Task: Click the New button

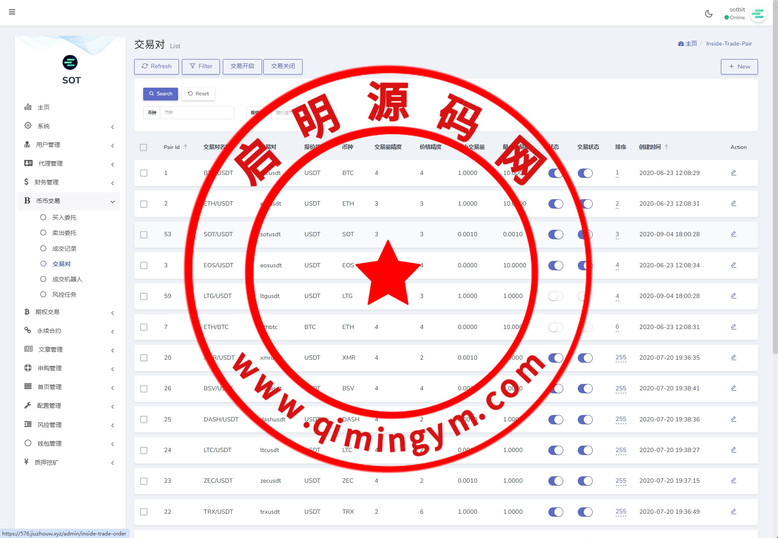Action: [x=739, y=66]
